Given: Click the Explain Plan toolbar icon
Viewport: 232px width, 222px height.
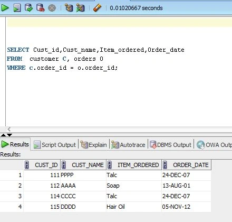Looking at the screenshot, I should 69,8.
